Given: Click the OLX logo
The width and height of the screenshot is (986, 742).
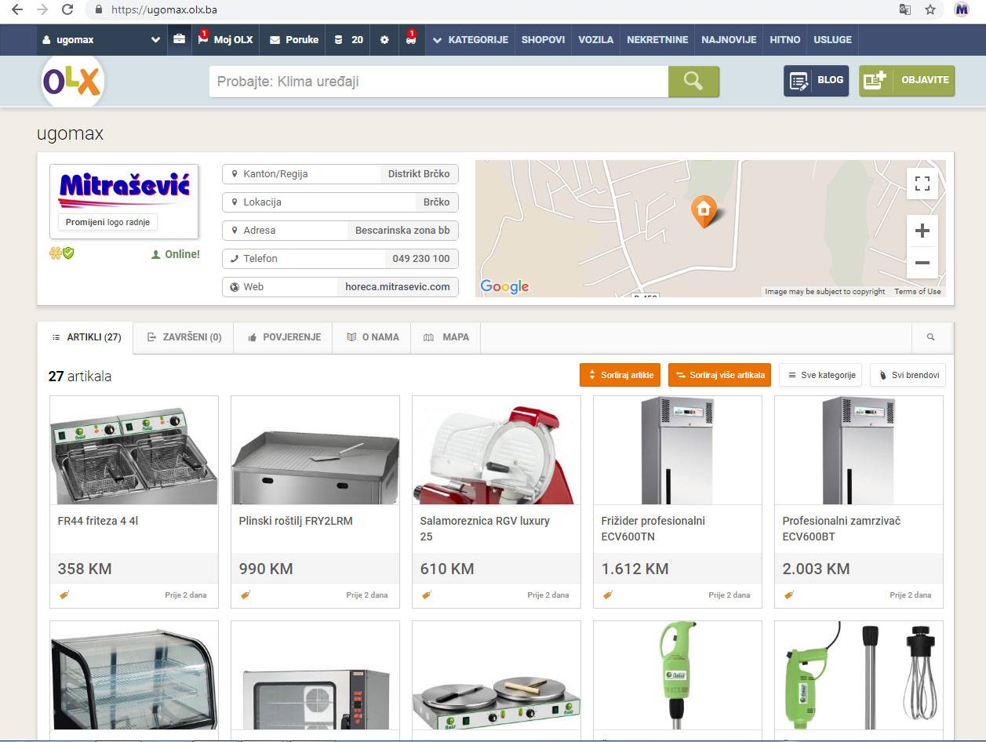Looking at the screenshot, I should pyautogui.click(x=72, y=81).
